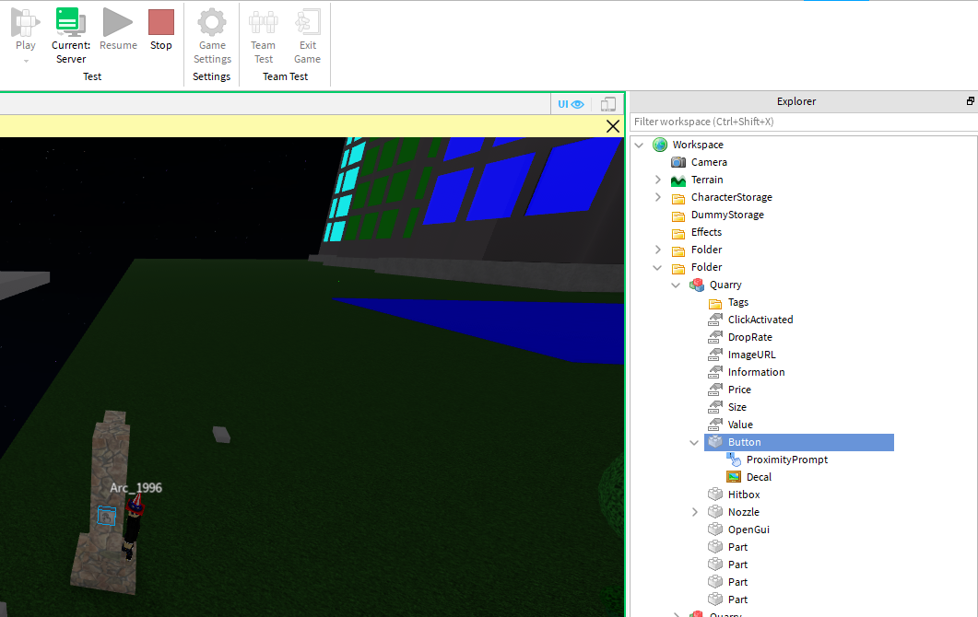
Task: Switch view via Current: Server icon
Action: coord(70,22)
